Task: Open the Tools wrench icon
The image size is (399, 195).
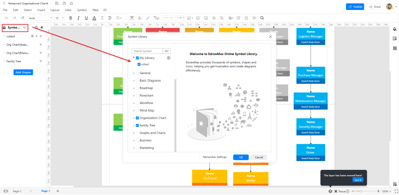Action: click(254, 18)
